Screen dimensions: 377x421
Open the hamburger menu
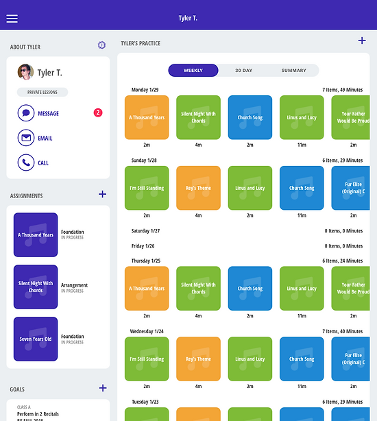point(12,19)
